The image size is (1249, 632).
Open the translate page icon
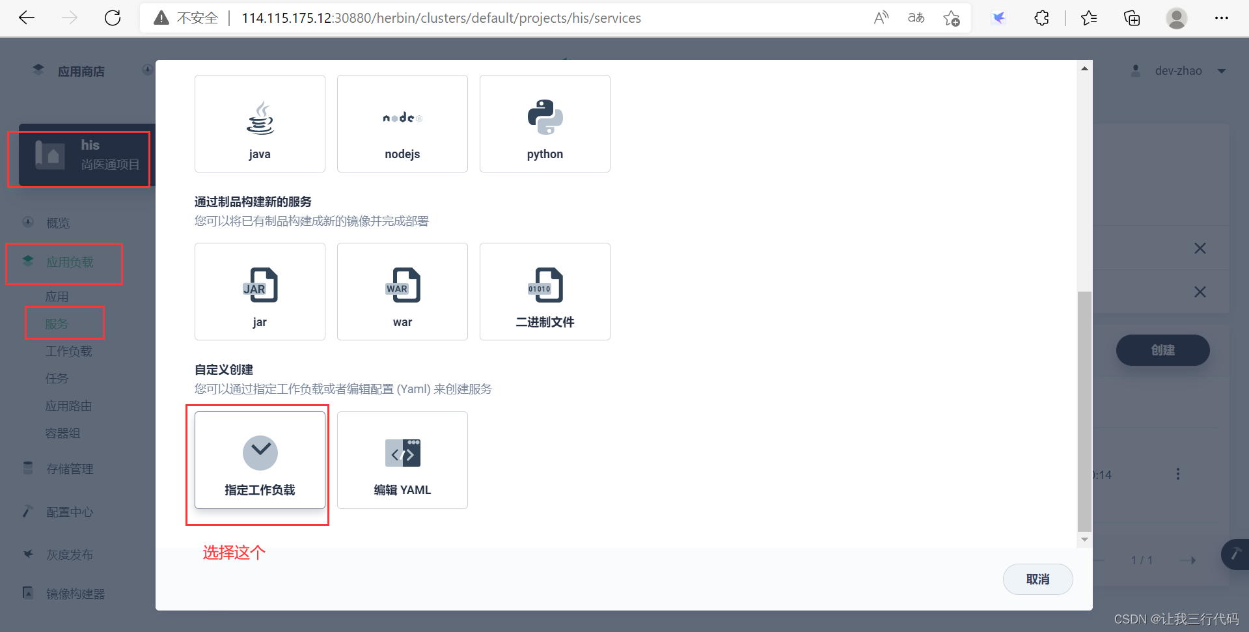tap(916, 18)
